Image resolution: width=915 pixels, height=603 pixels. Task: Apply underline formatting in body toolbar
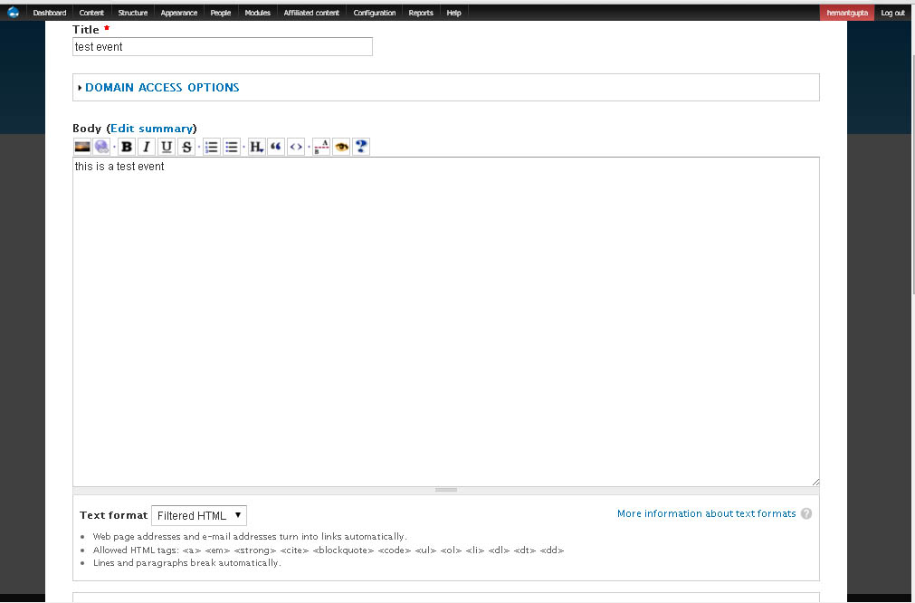167,147
